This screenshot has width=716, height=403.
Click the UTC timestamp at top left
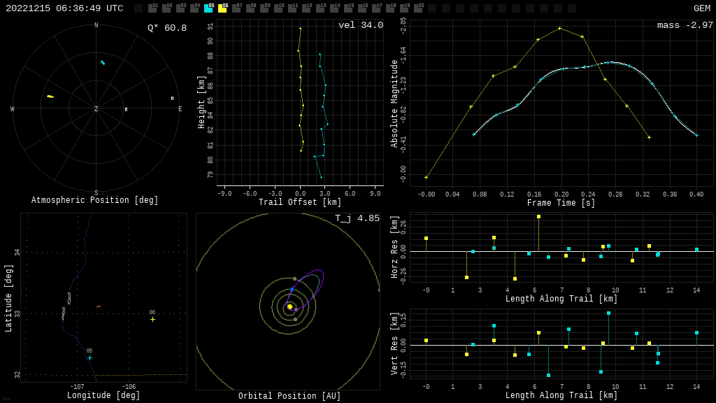pyautogui.click(x=64, y=8)
